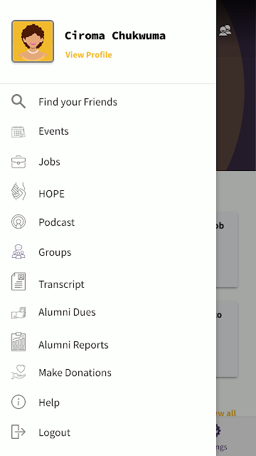
Task: Tap the Alumni Reports chart icon
Action: tap(18, 342)
